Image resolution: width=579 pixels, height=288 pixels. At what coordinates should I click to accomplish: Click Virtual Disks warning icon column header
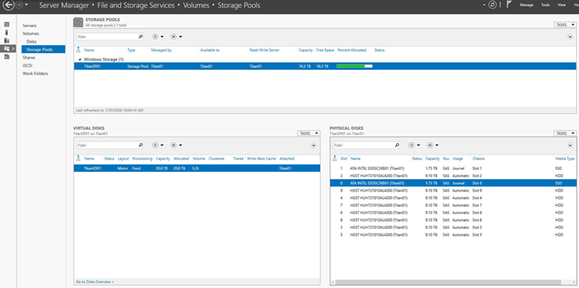(78, 158)
